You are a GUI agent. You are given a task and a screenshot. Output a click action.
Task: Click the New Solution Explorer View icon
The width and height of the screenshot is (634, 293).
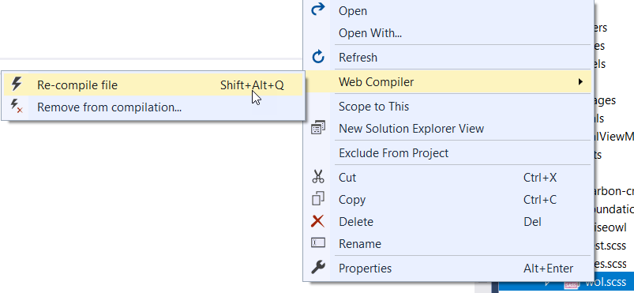[318, 128]
